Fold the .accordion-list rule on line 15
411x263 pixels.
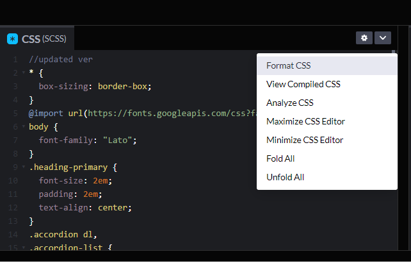[24, 248]
